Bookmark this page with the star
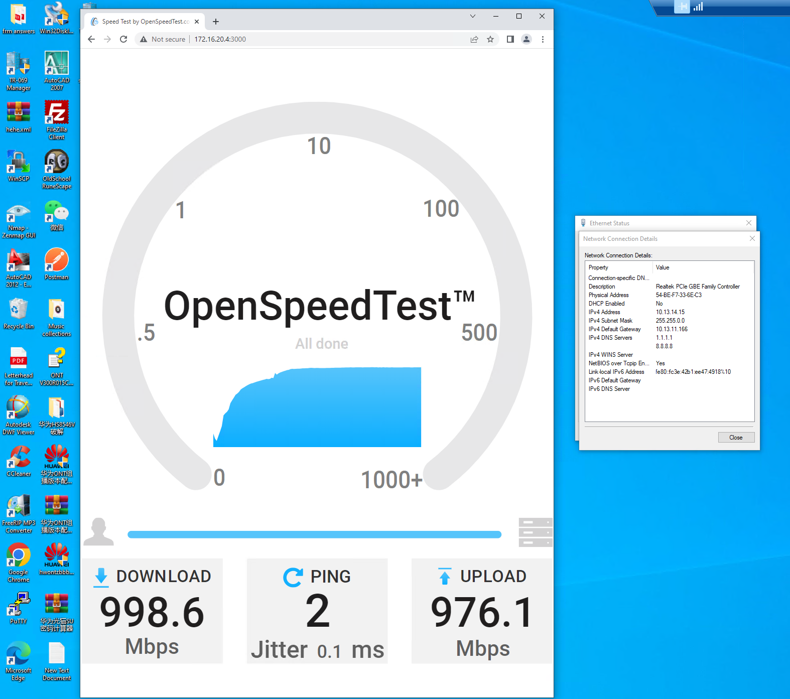 coord(490,39)
